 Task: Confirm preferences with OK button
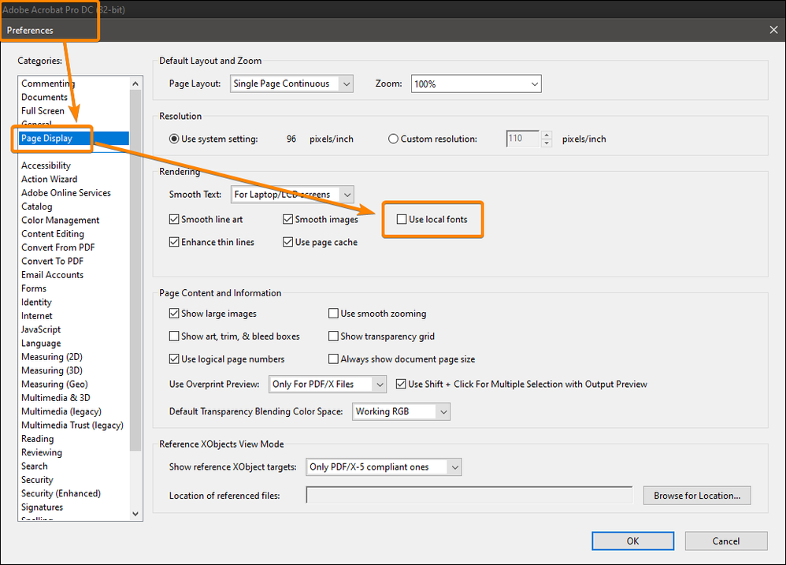(632, 541)
